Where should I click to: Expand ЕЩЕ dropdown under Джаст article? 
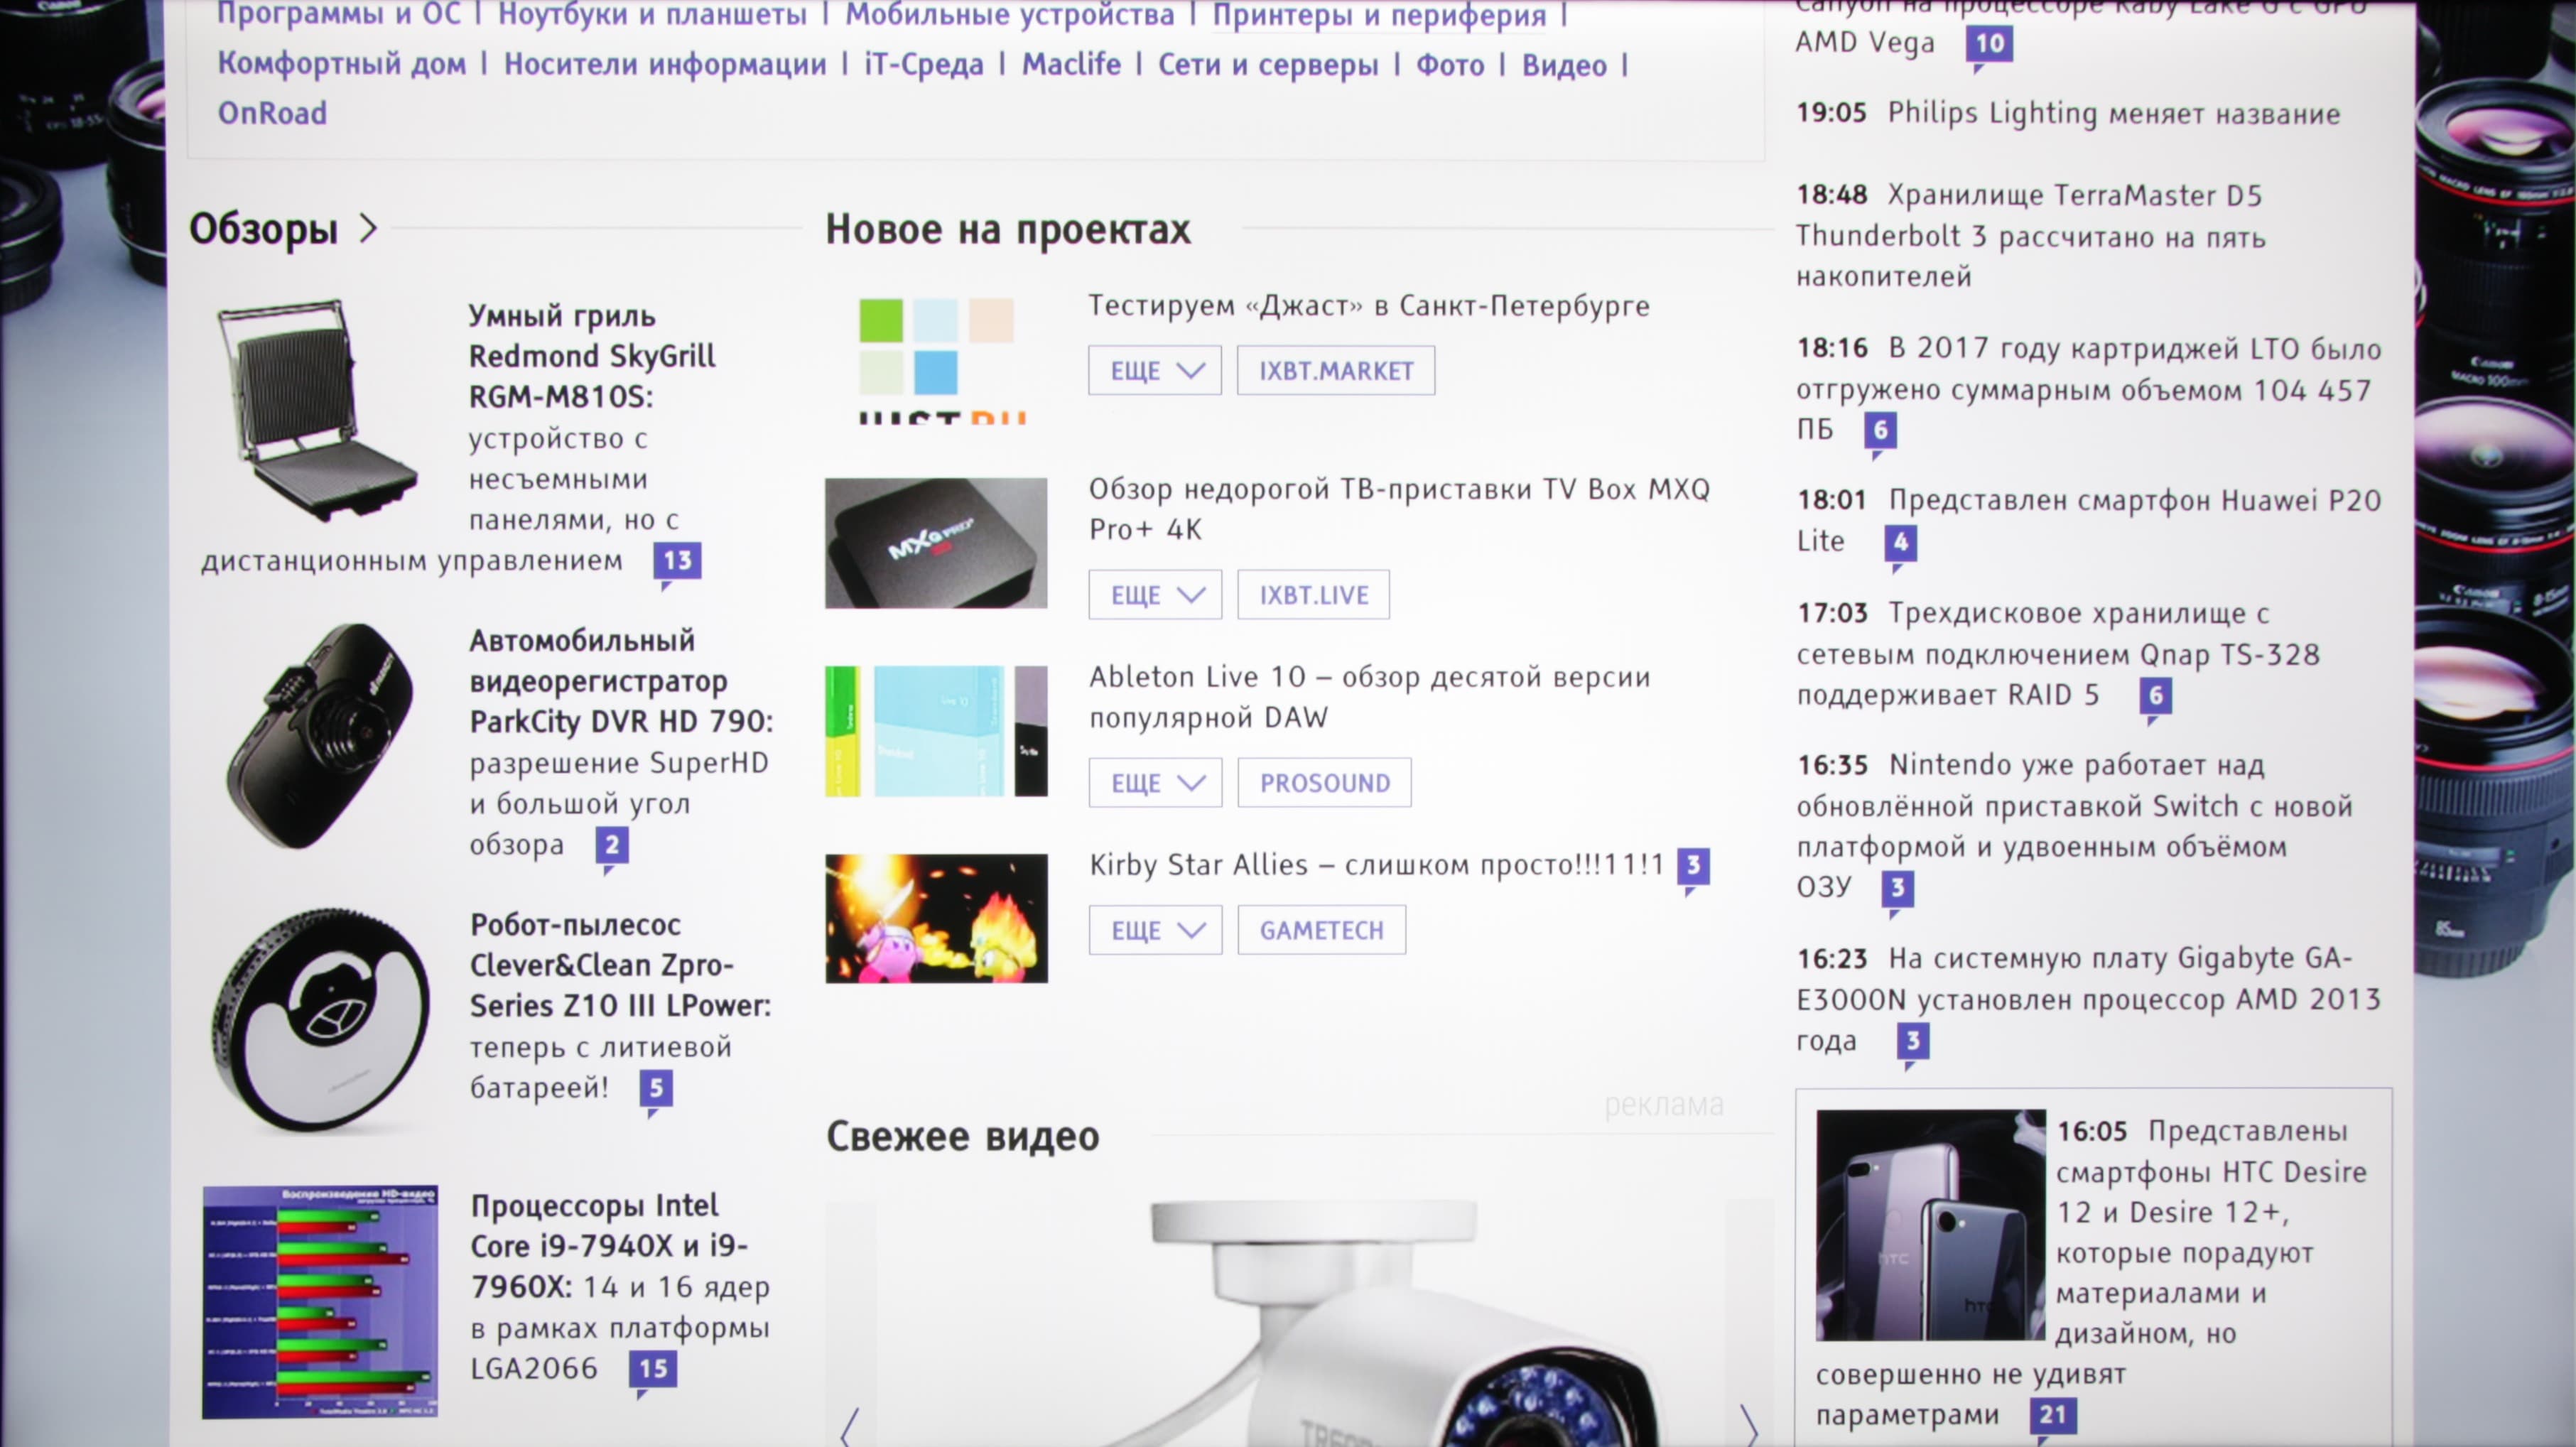[x=1155, y=371]
